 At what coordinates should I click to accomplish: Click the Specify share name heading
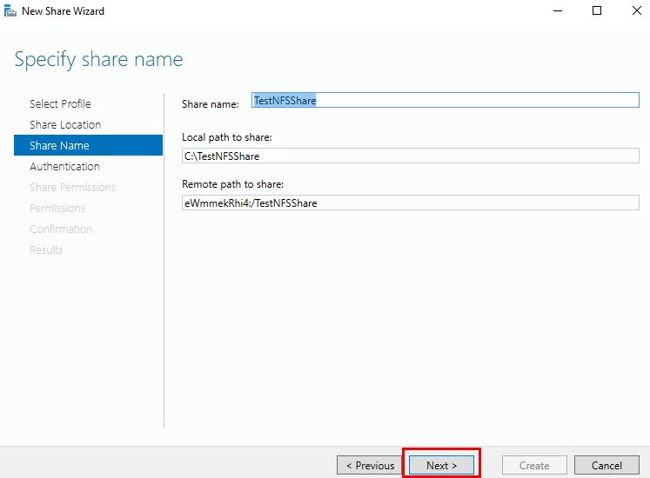point(99,60)
